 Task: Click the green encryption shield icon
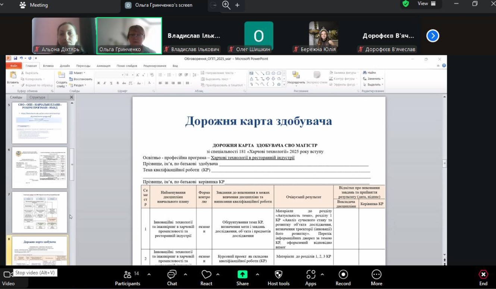click(x=406, y=4)
